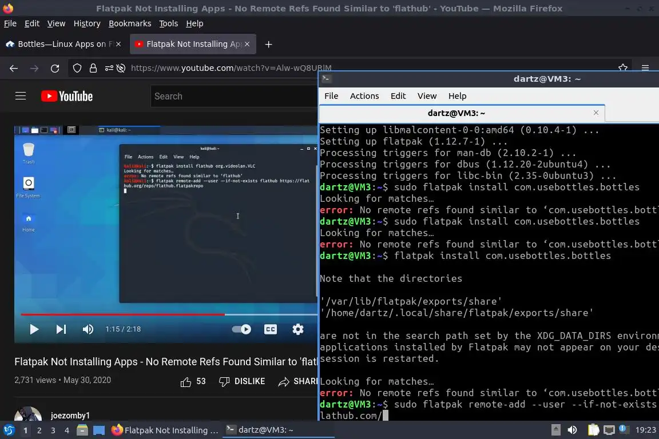Open the joezomby1 channel name
This screenshot has height=439, width=659.
pyautogui.click(x=70, y=416)
